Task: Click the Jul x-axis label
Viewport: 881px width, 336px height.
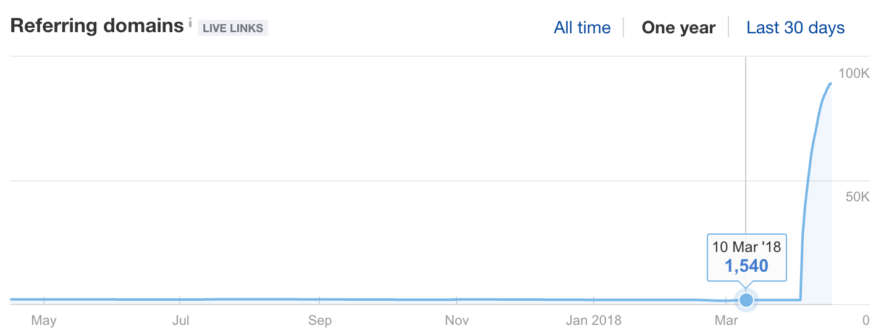Action: [x=180, y=321]
